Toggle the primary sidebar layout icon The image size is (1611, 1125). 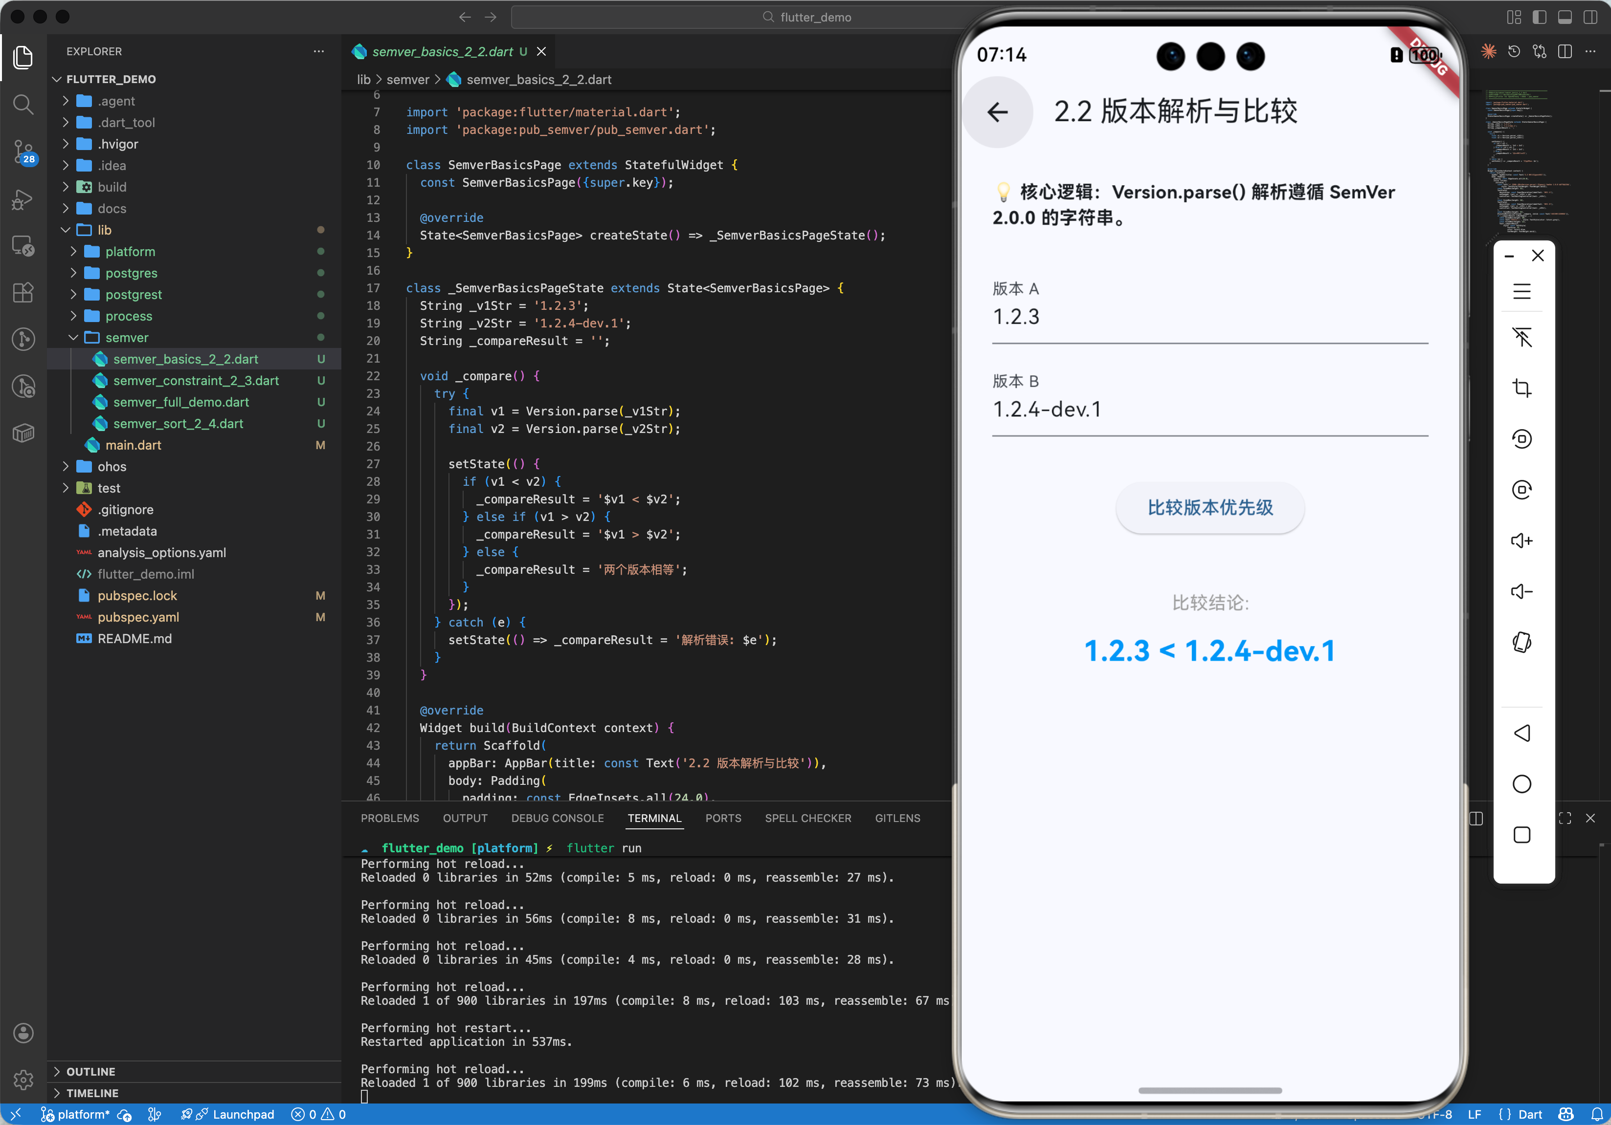coord(1539,17)
